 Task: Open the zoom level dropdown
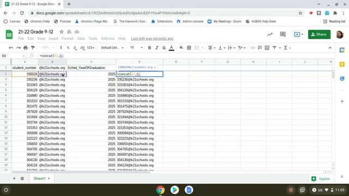47,48
